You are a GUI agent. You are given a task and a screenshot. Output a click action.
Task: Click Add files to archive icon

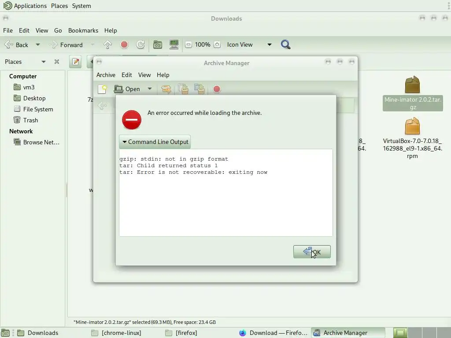[x=183, y=89]
